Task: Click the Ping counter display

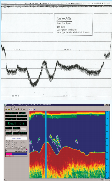Action: coord(22,113)
